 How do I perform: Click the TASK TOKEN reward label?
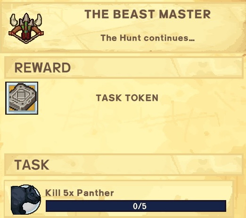tap(127, 98)
